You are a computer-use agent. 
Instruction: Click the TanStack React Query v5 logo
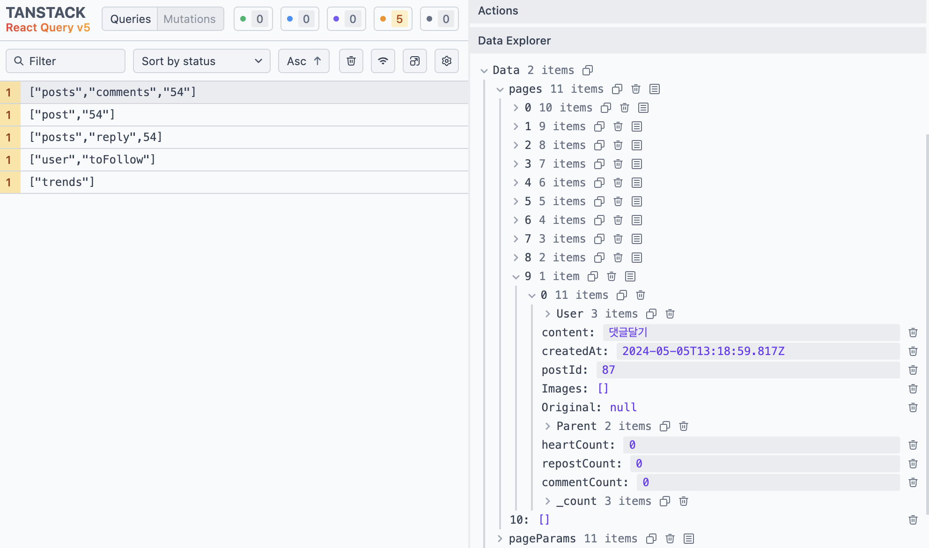click(48, 20)
